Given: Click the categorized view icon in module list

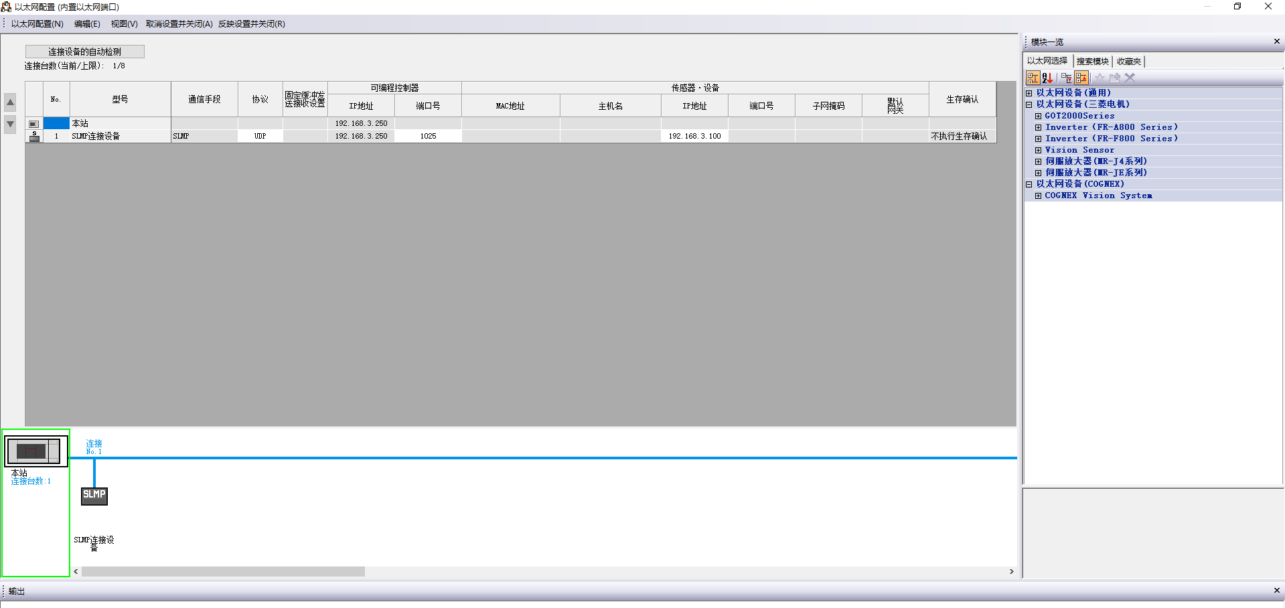Looking at the screenshot, I should [x=1033, y=78].
